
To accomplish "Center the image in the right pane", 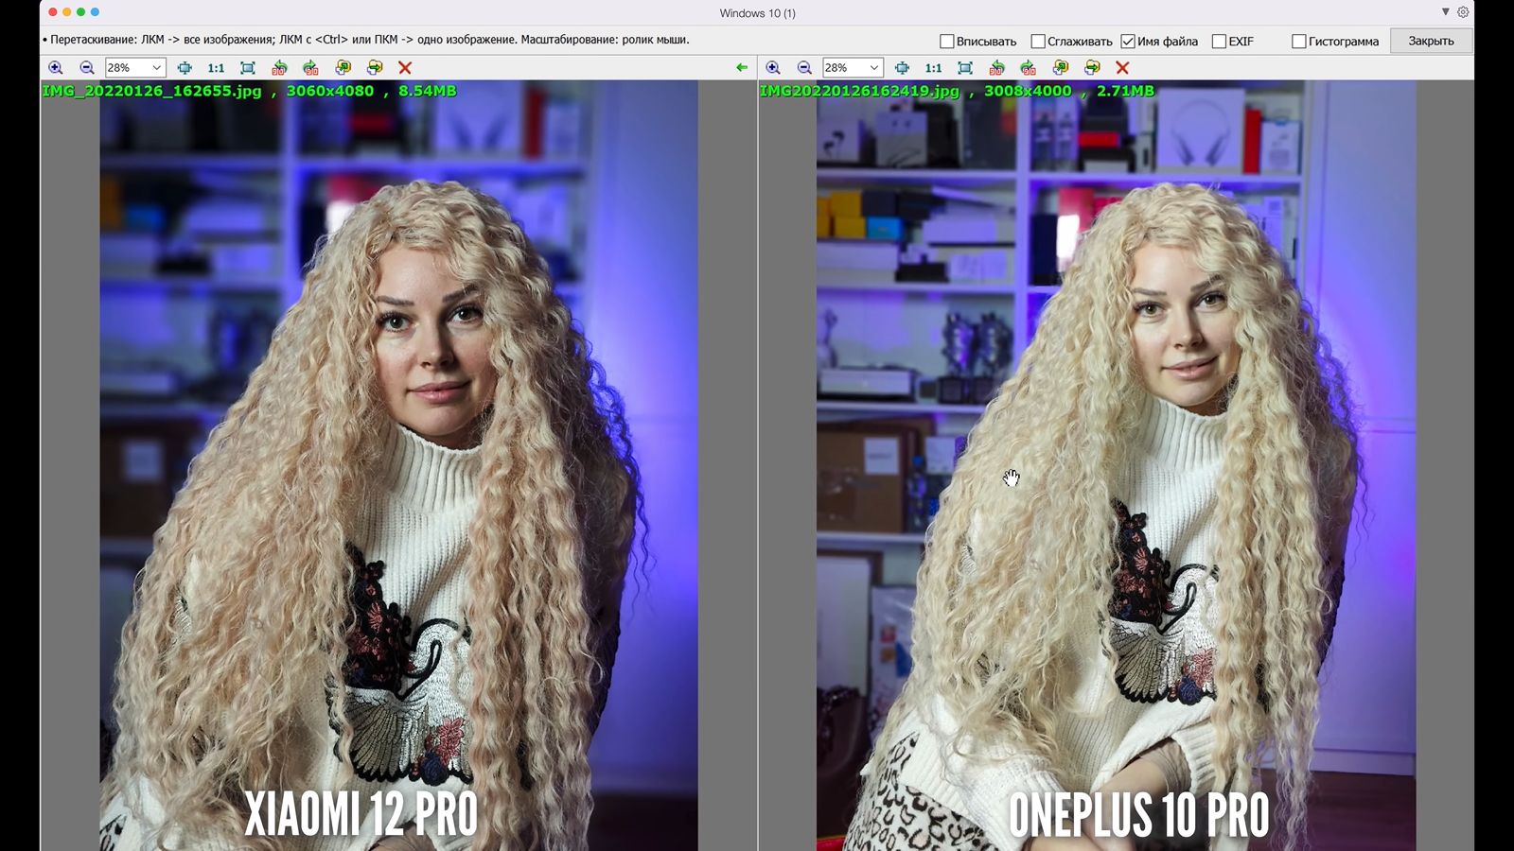I will coord(902,68).
